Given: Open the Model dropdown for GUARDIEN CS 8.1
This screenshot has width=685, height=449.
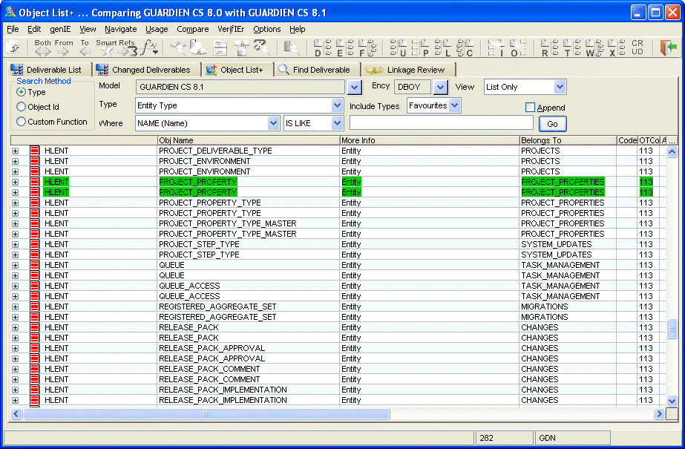Looking at the screenshot, I should [x=354, y=88].
